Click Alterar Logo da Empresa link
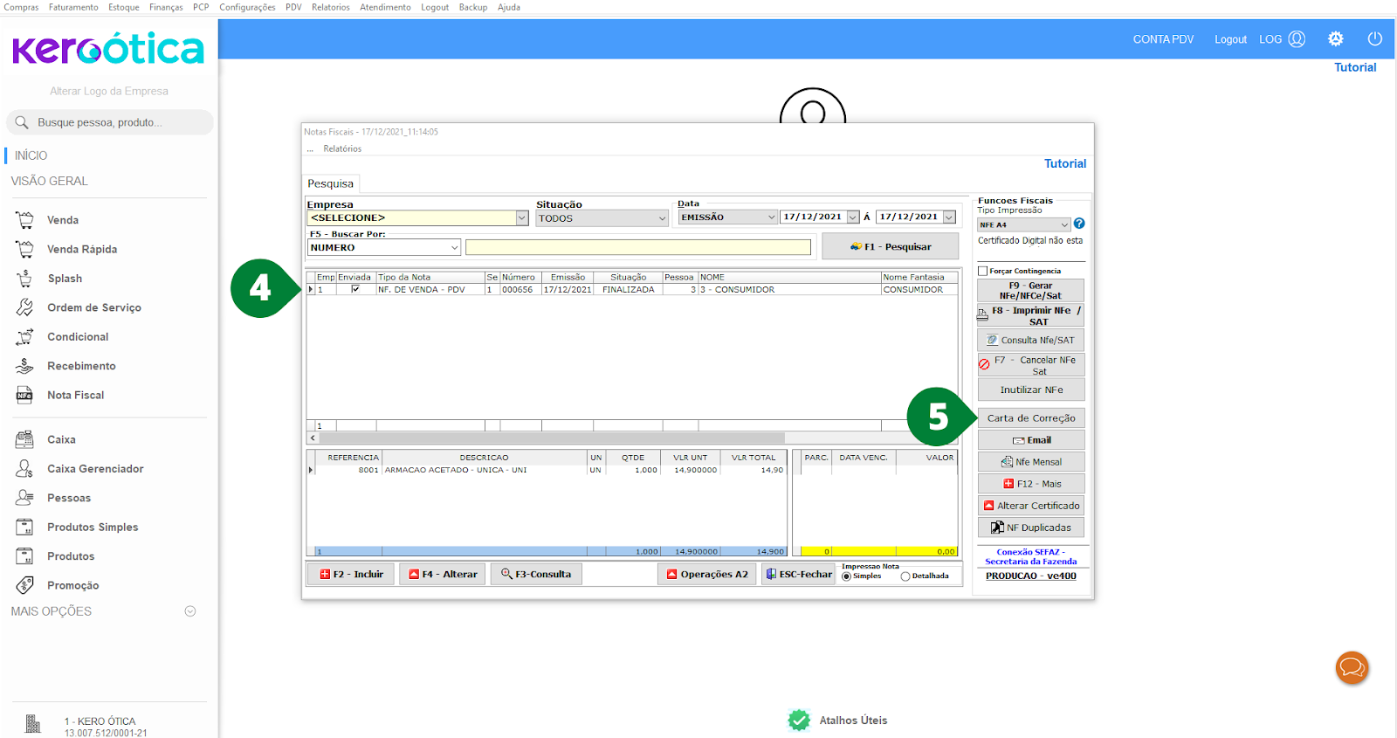This screenshot has height=738, width=1397. tap(109, 91)
